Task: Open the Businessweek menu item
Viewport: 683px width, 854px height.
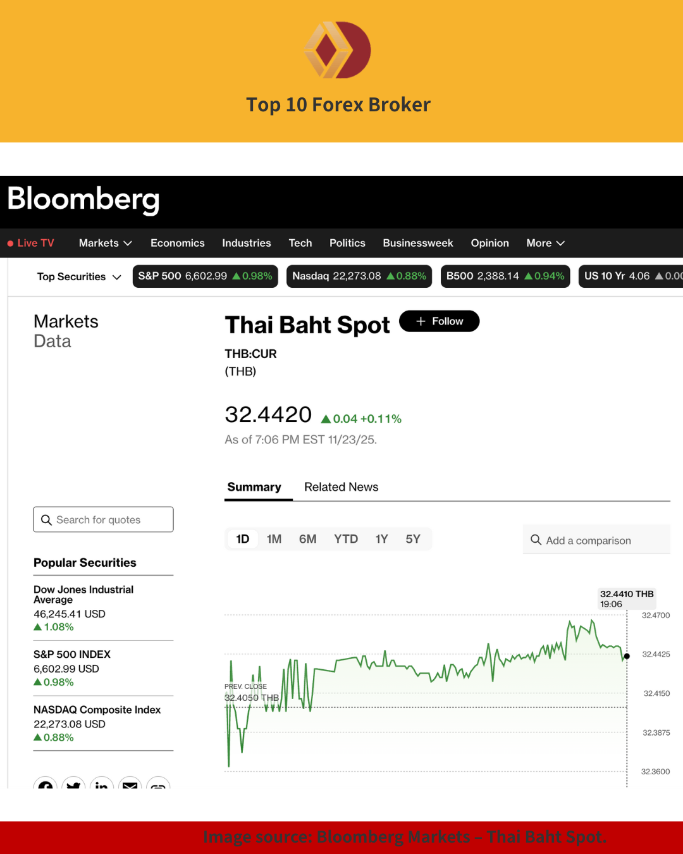Action: click(x=417, y=243)
